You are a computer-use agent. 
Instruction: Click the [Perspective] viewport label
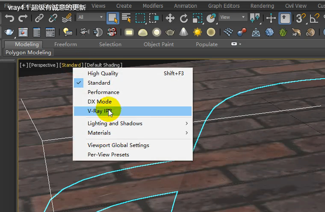(43, 65)
